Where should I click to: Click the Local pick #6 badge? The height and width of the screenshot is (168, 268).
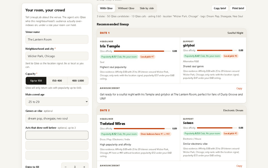pos(230,56)
